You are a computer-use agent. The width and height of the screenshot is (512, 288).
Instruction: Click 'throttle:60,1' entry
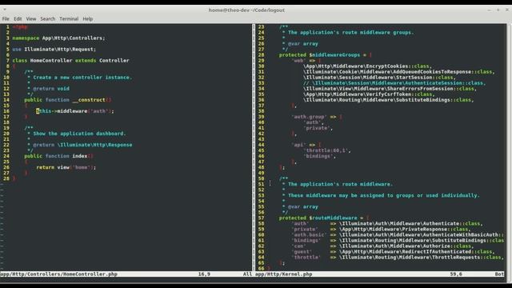[327, 150]
